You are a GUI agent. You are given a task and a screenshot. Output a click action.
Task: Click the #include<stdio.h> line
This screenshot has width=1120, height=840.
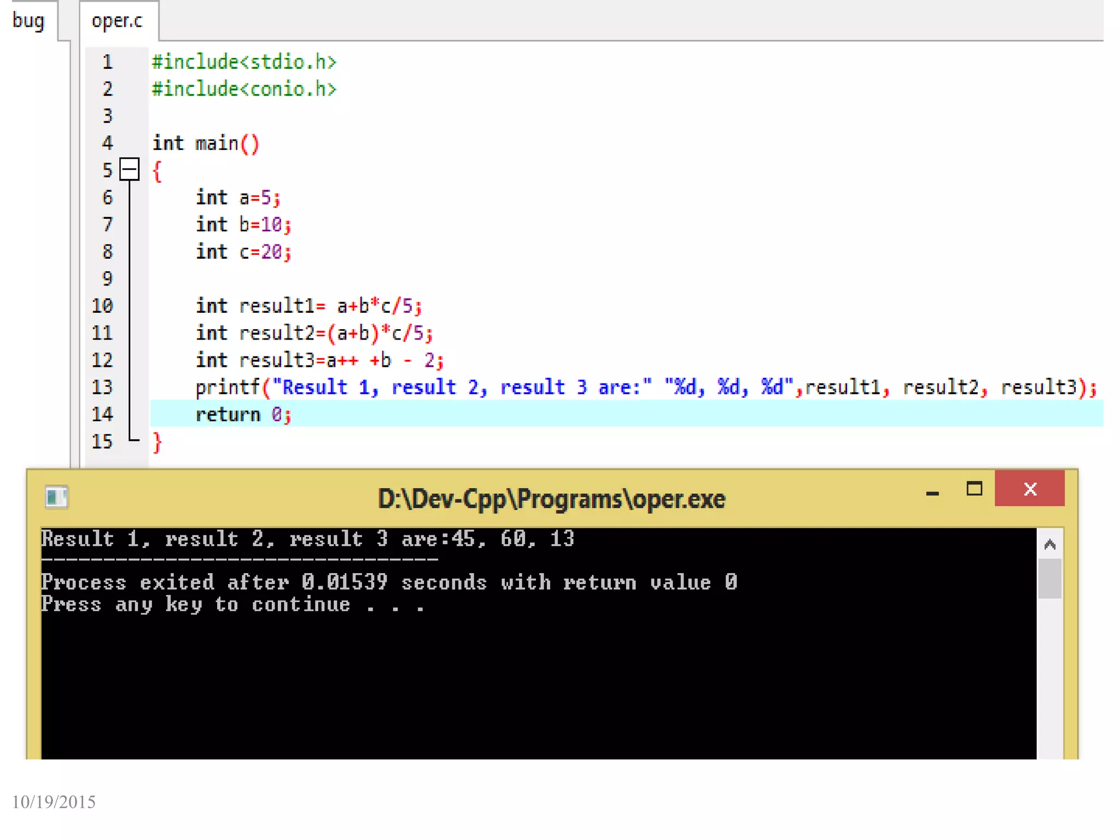point(244,62)
